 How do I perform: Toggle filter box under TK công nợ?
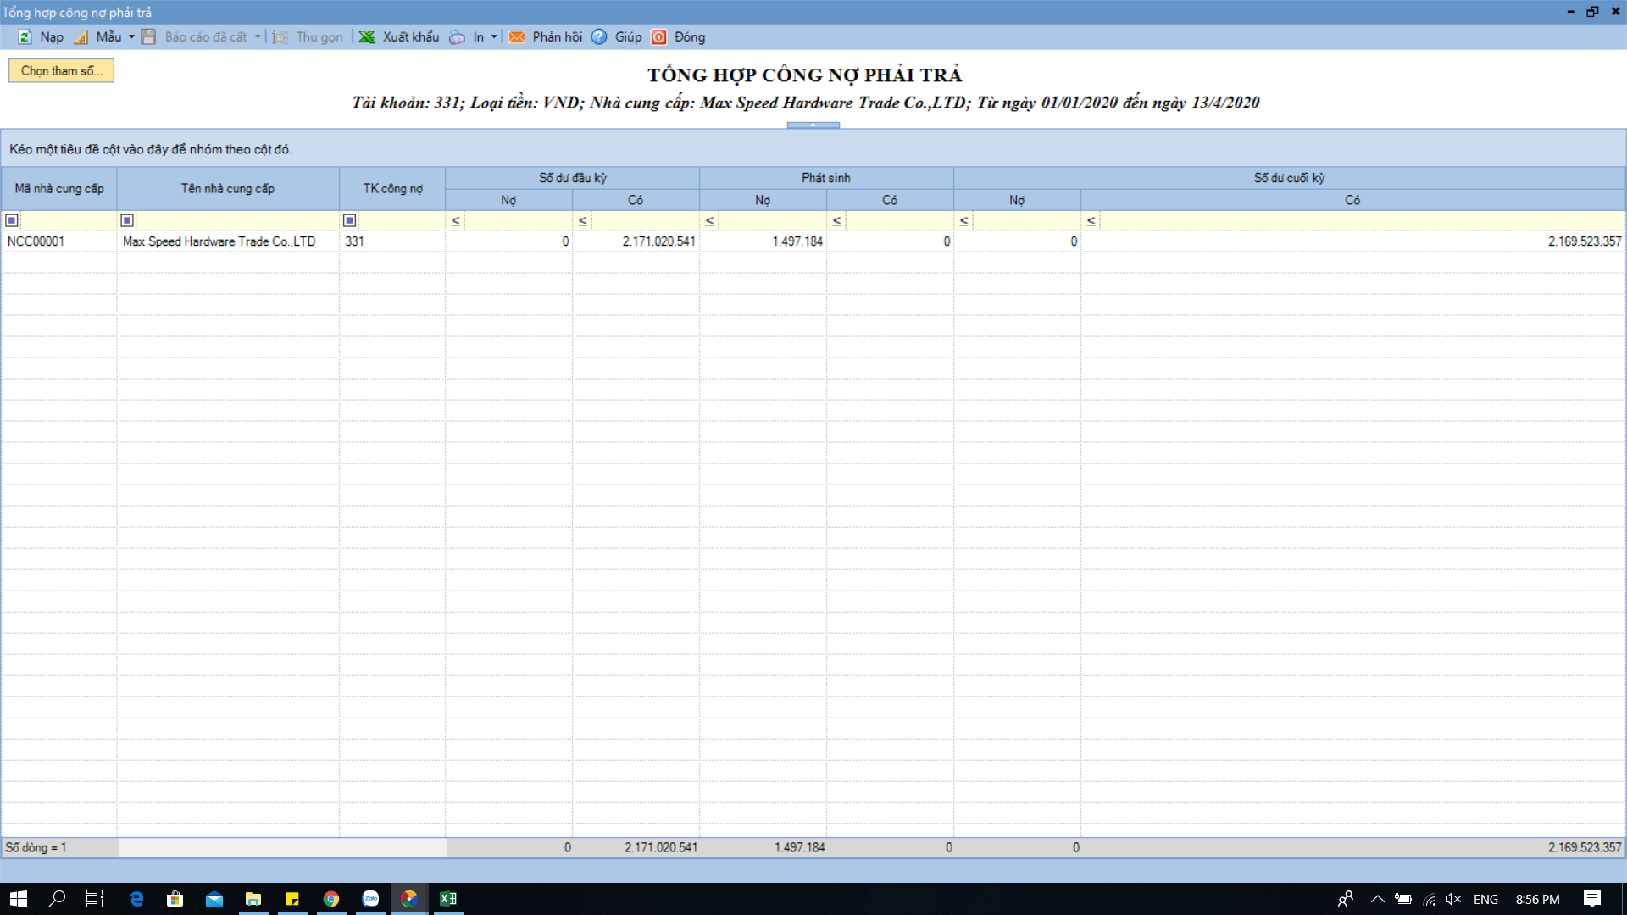coord(349,220)
